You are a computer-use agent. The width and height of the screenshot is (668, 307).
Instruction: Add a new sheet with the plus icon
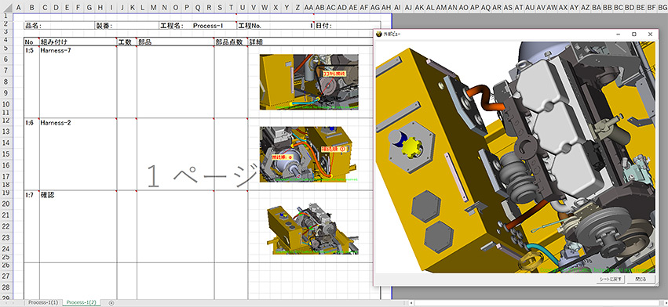pos(111,303)
